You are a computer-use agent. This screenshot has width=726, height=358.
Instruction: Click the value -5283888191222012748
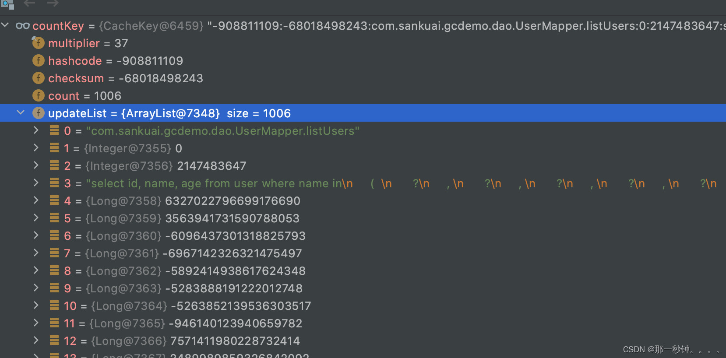pos(234,288)
